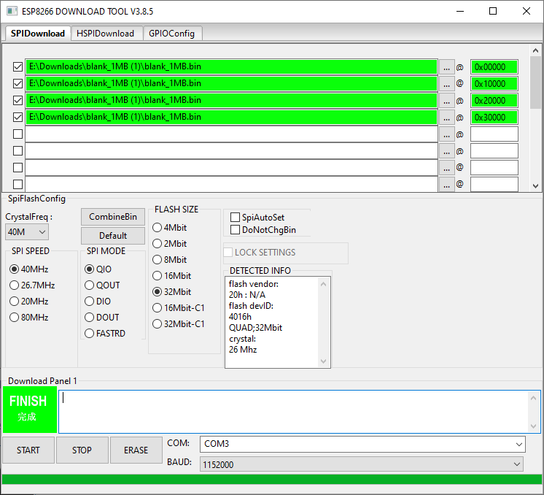The height and width of the screenshot is (495, 544).
Task: Browse file for the 0x00000 row
Action: [446, 66]
